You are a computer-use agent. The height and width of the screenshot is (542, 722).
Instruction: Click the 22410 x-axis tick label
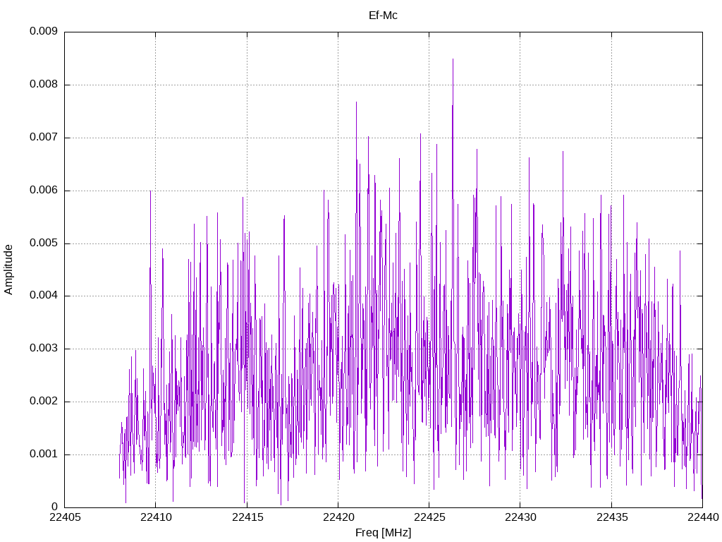[x=156, y=517]
